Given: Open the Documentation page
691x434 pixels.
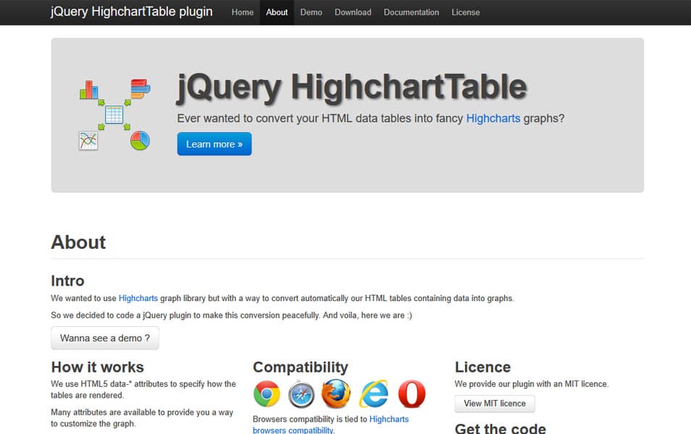Looking at the screenshot, I should 411,12.
